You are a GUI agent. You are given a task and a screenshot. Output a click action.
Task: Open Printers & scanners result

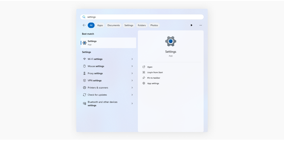point(108,88)
